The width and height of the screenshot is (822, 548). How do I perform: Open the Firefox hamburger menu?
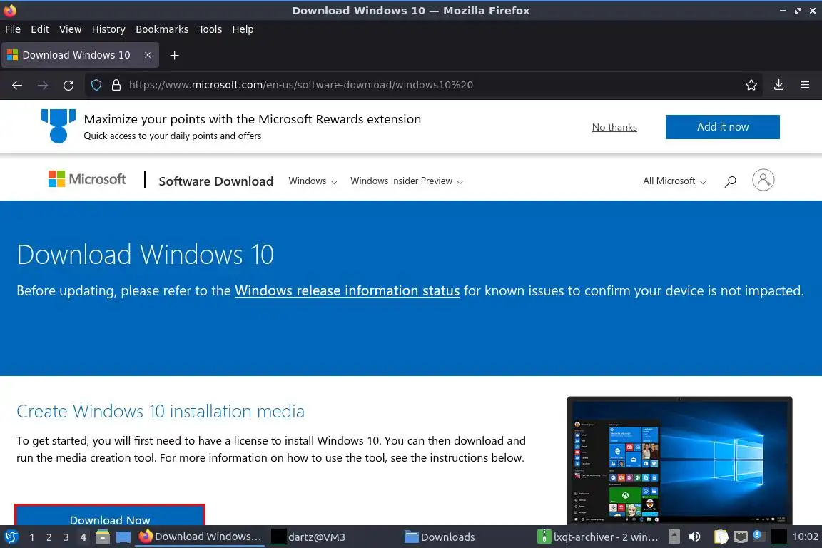(x=805, y=85)
